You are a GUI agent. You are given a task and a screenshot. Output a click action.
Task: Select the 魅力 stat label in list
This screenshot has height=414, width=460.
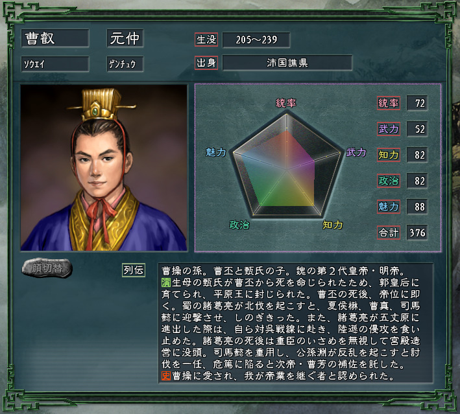click(x=389, y=207)
